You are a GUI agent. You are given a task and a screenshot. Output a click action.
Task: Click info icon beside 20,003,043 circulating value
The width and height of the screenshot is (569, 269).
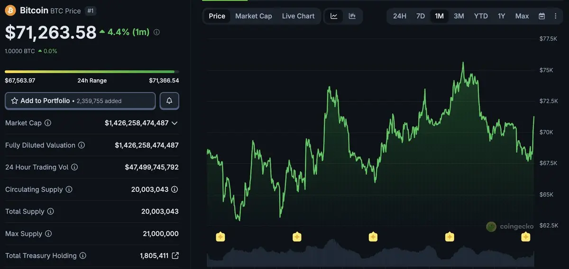pos(174,189)
